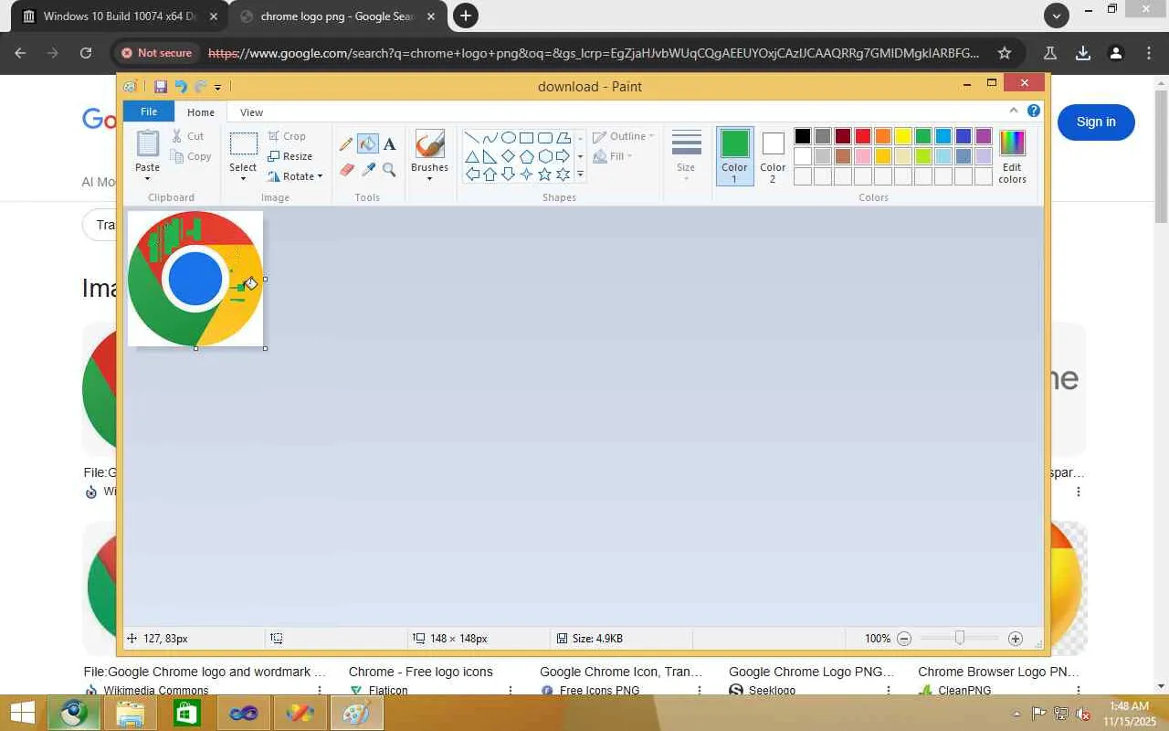Select the Pencil tool in Paint
The image size is (1169, 731).
coord(346,144)
